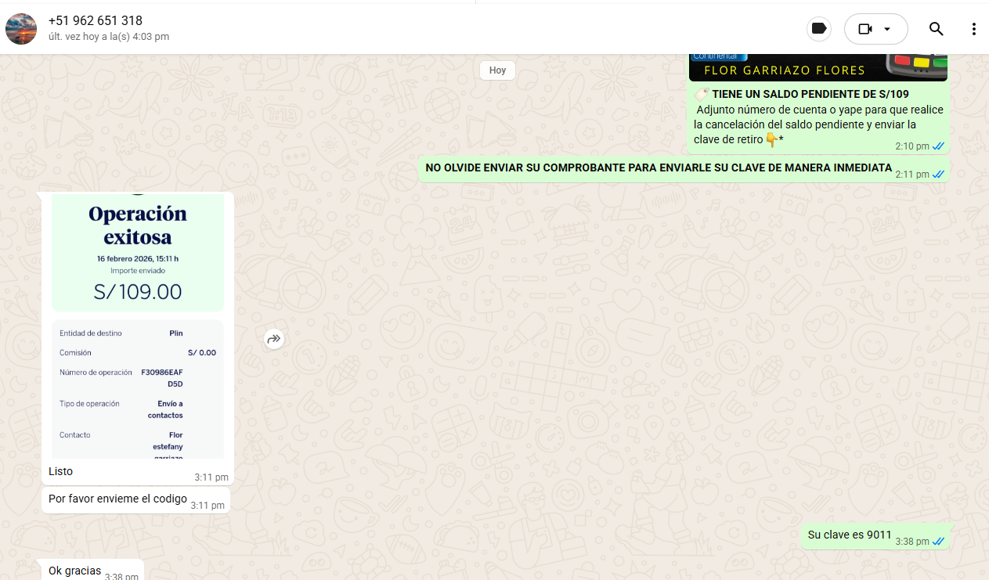Click the 'Listo' caption under receipt

click(61, 472)
